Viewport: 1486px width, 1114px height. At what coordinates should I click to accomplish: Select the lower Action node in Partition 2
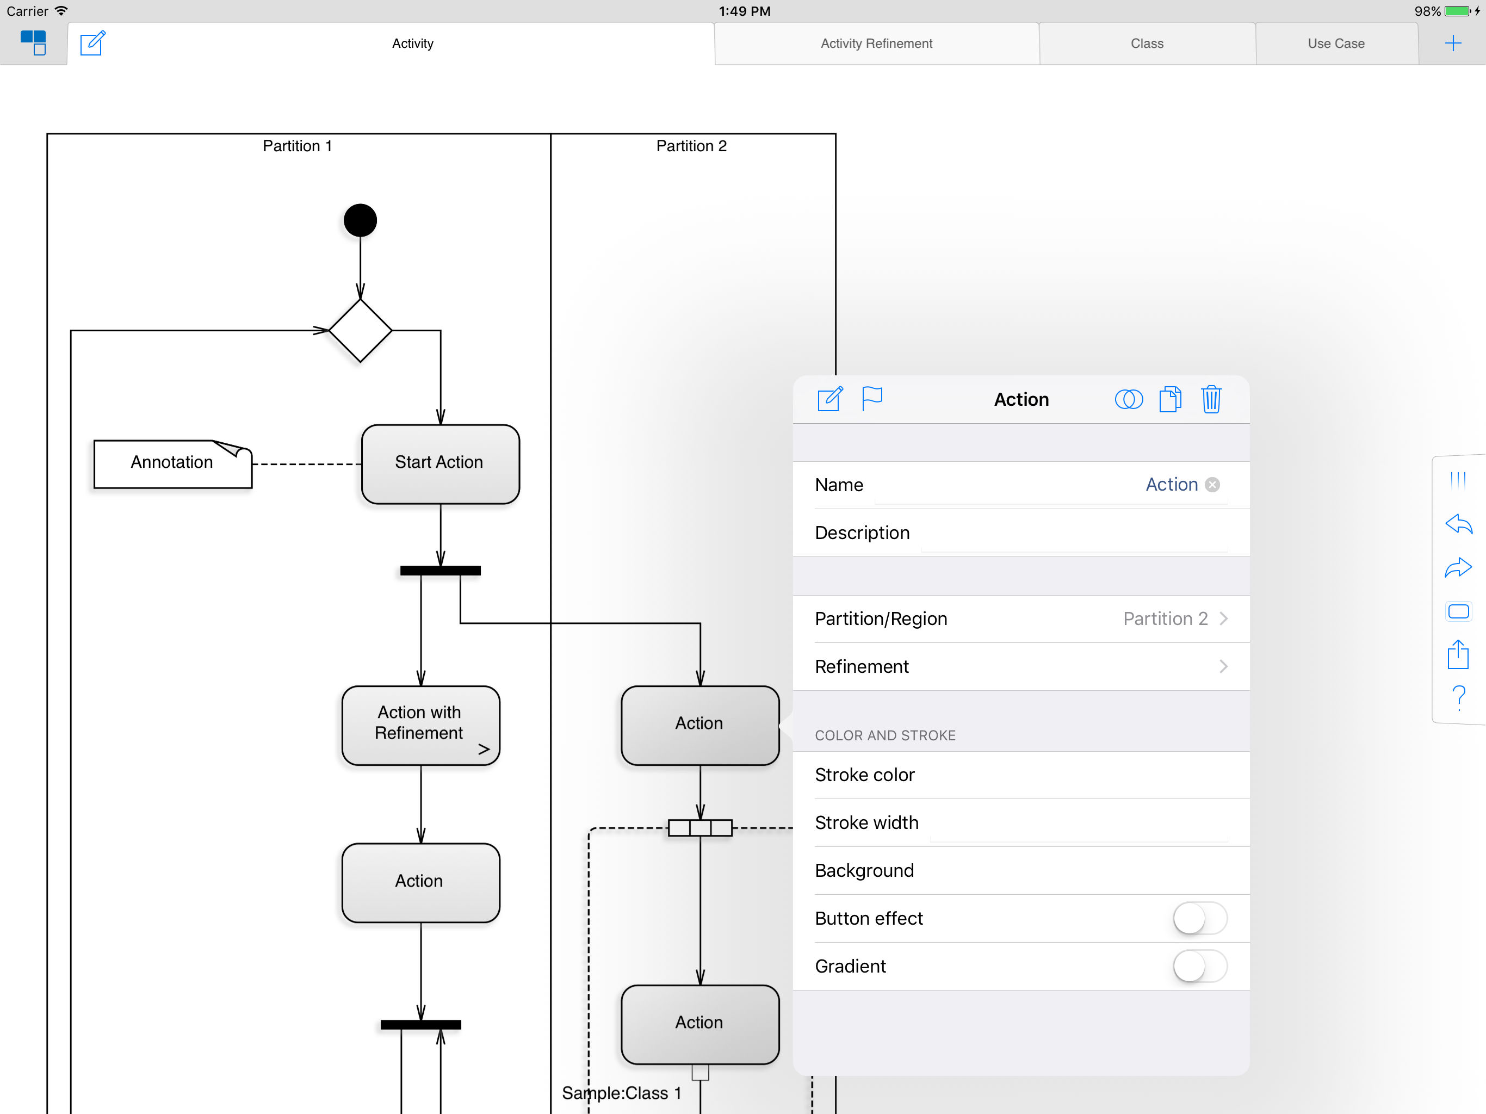(x=700, y=1025)
